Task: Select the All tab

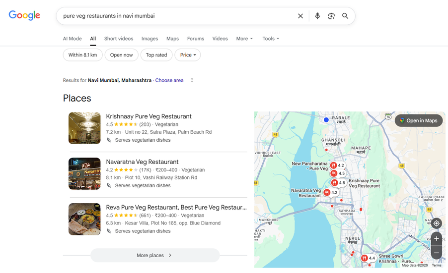Action: click(93, 39)
